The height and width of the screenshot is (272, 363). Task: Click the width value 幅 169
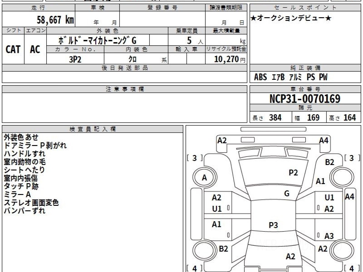point(307,118)
